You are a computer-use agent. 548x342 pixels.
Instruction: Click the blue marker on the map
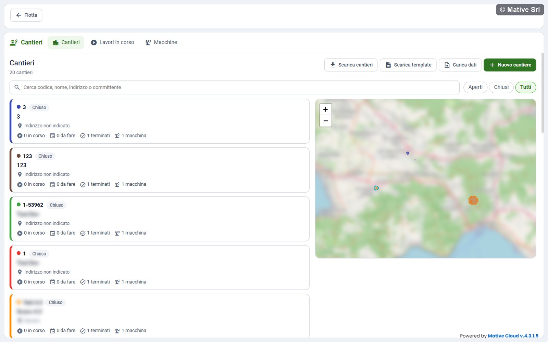408,153
